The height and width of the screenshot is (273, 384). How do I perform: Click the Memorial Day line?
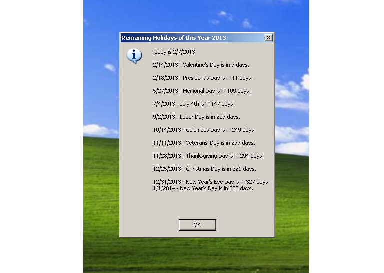tap(202, 91)
